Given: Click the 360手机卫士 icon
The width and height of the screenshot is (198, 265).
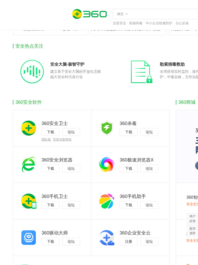Looking at the screenshot, I should [x=29, y=201].
